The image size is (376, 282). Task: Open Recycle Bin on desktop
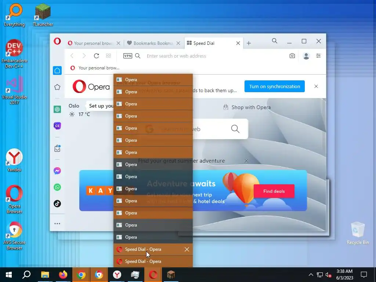[x=358, y=233]
